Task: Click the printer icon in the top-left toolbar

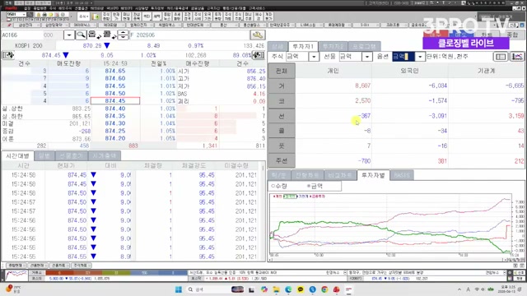Action: 44,15
